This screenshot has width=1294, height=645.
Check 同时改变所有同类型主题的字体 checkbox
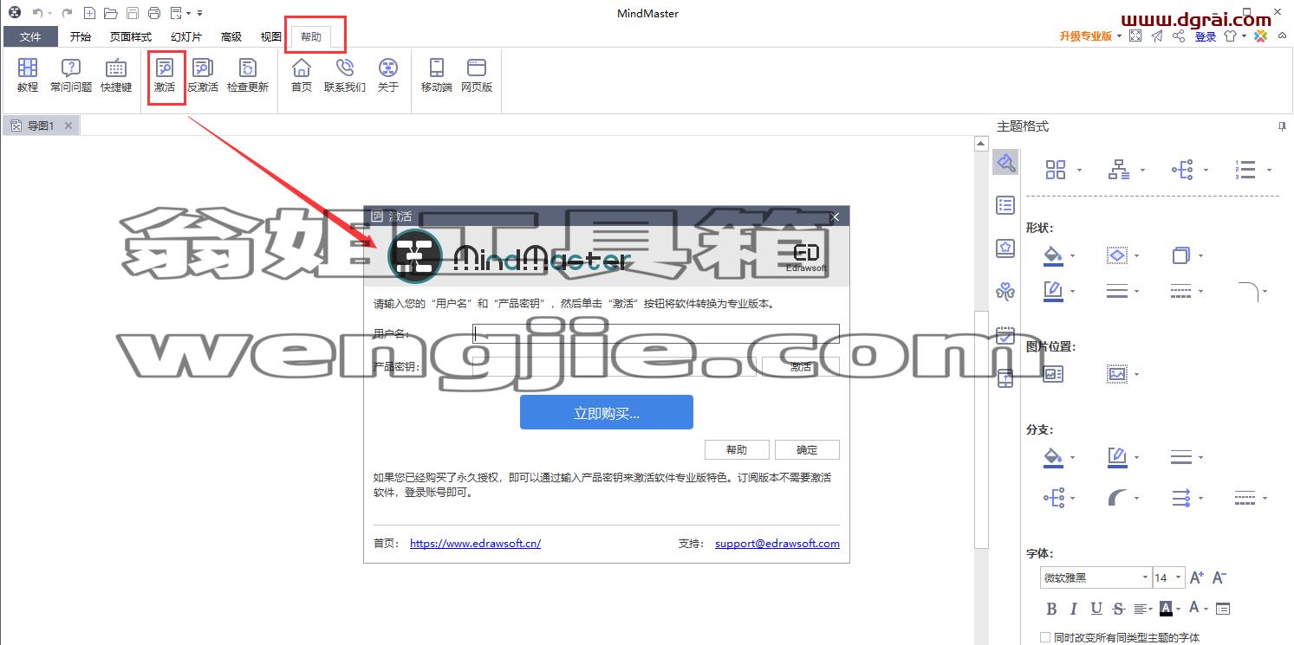click(1045, 637)
